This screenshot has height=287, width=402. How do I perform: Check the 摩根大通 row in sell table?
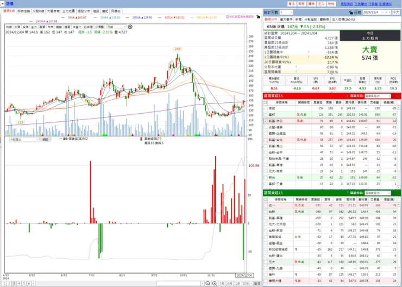click(266, 281)
